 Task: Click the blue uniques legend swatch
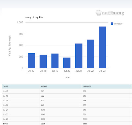tap(112, 24)
